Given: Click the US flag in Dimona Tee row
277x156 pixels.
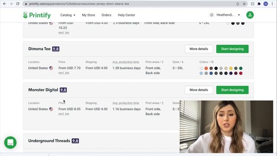Looking at the screenshot, I should [51, 68].
